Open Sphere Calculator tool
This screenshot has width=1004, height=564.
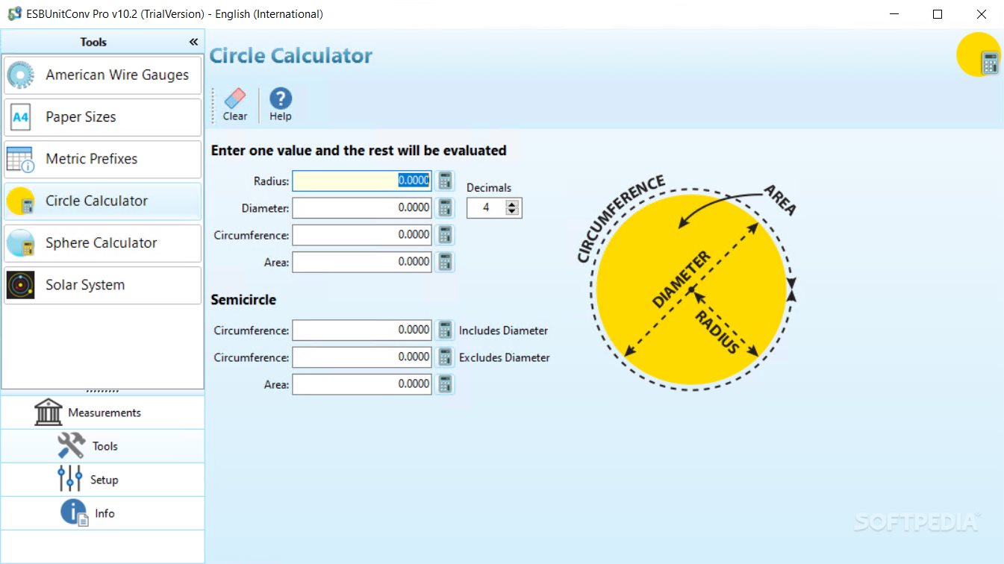click(102, 243)
